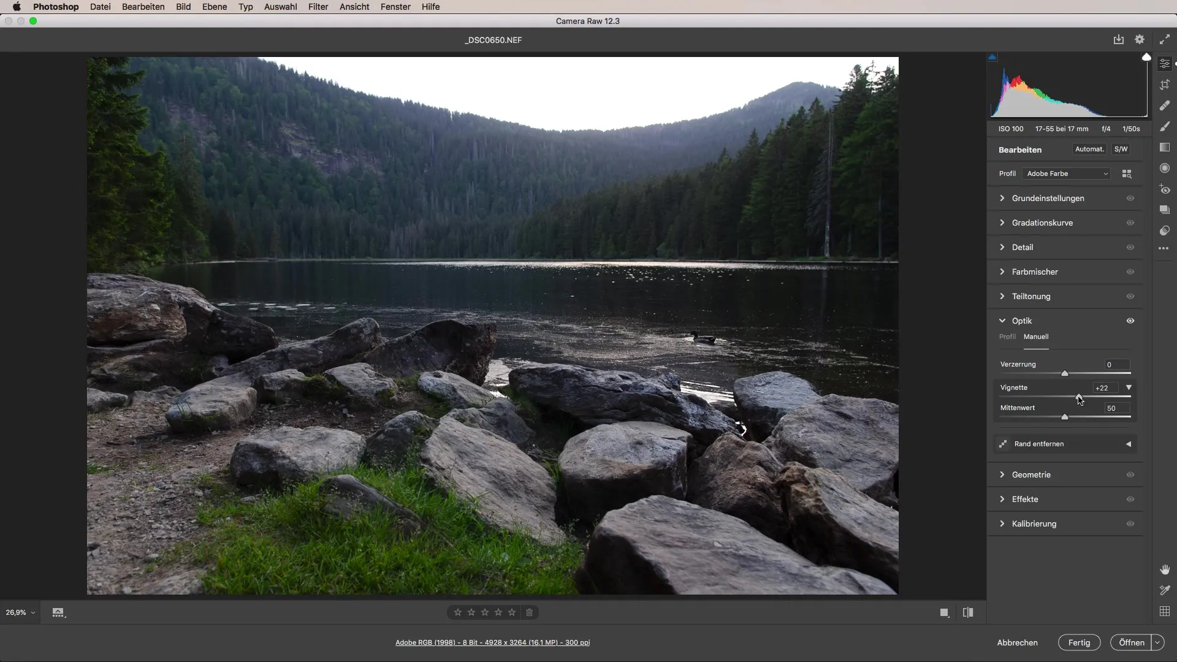Screen dimensions: 1177x662
Task: Toggle Kalibrierung panel visibility eye
Action: pos(1130,524)
